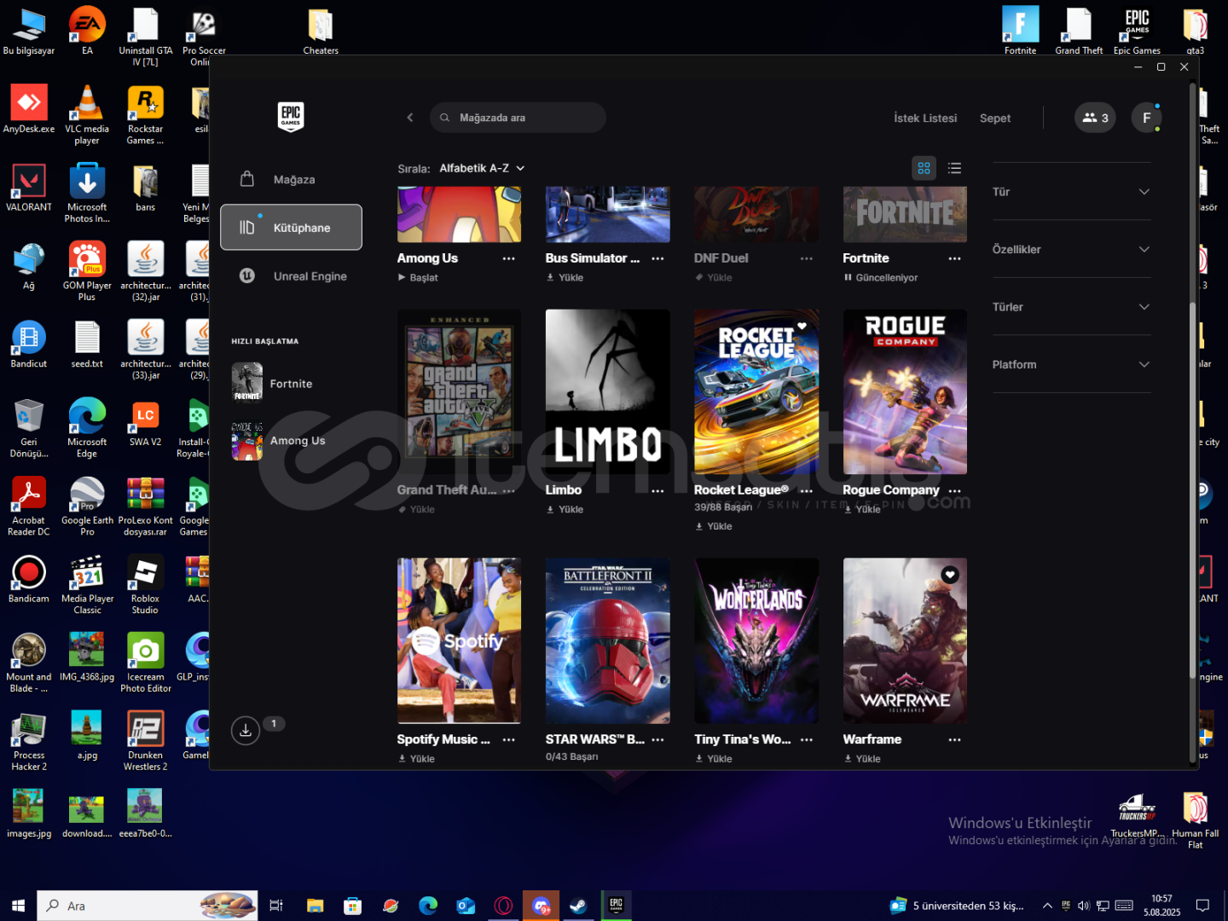This screenshot has height=921, width=1228.
Task: Open Opera browser from the taskbar
Action: [x=503, y=906]
